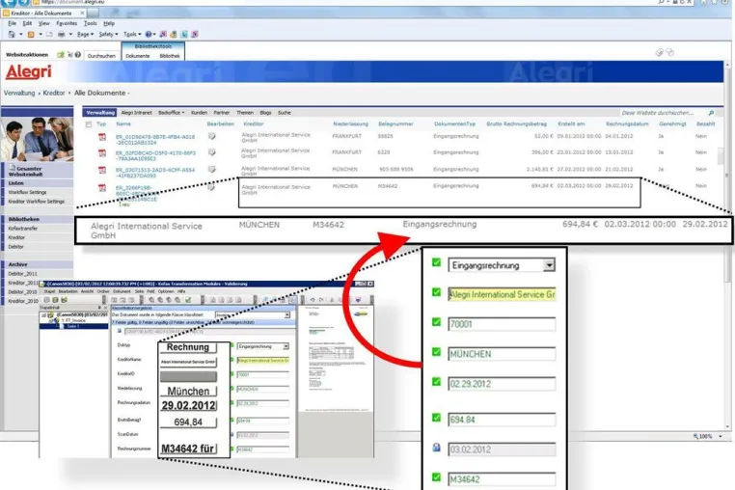Click the lock icon beside 03.02.2012 in enlarged panel
Image resolution: width=735 pixels, height=490 pixels.
[436, 448]
